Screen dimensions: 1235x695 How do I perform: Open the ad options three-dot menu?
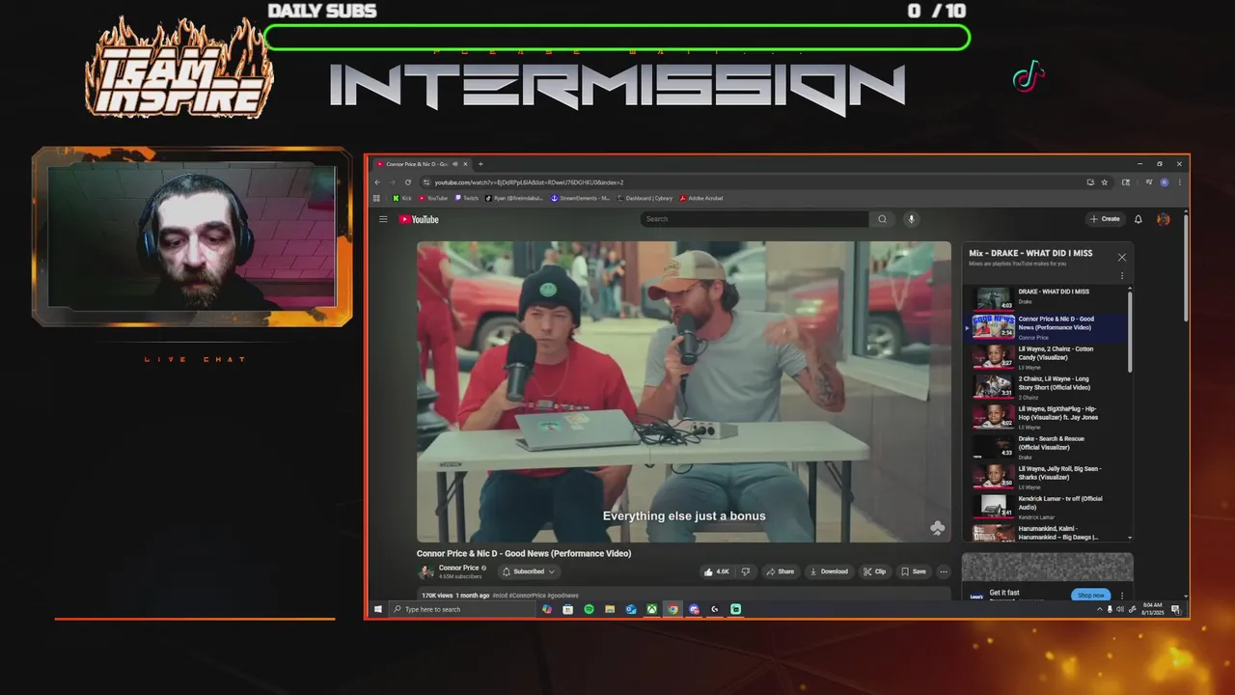1122,596
